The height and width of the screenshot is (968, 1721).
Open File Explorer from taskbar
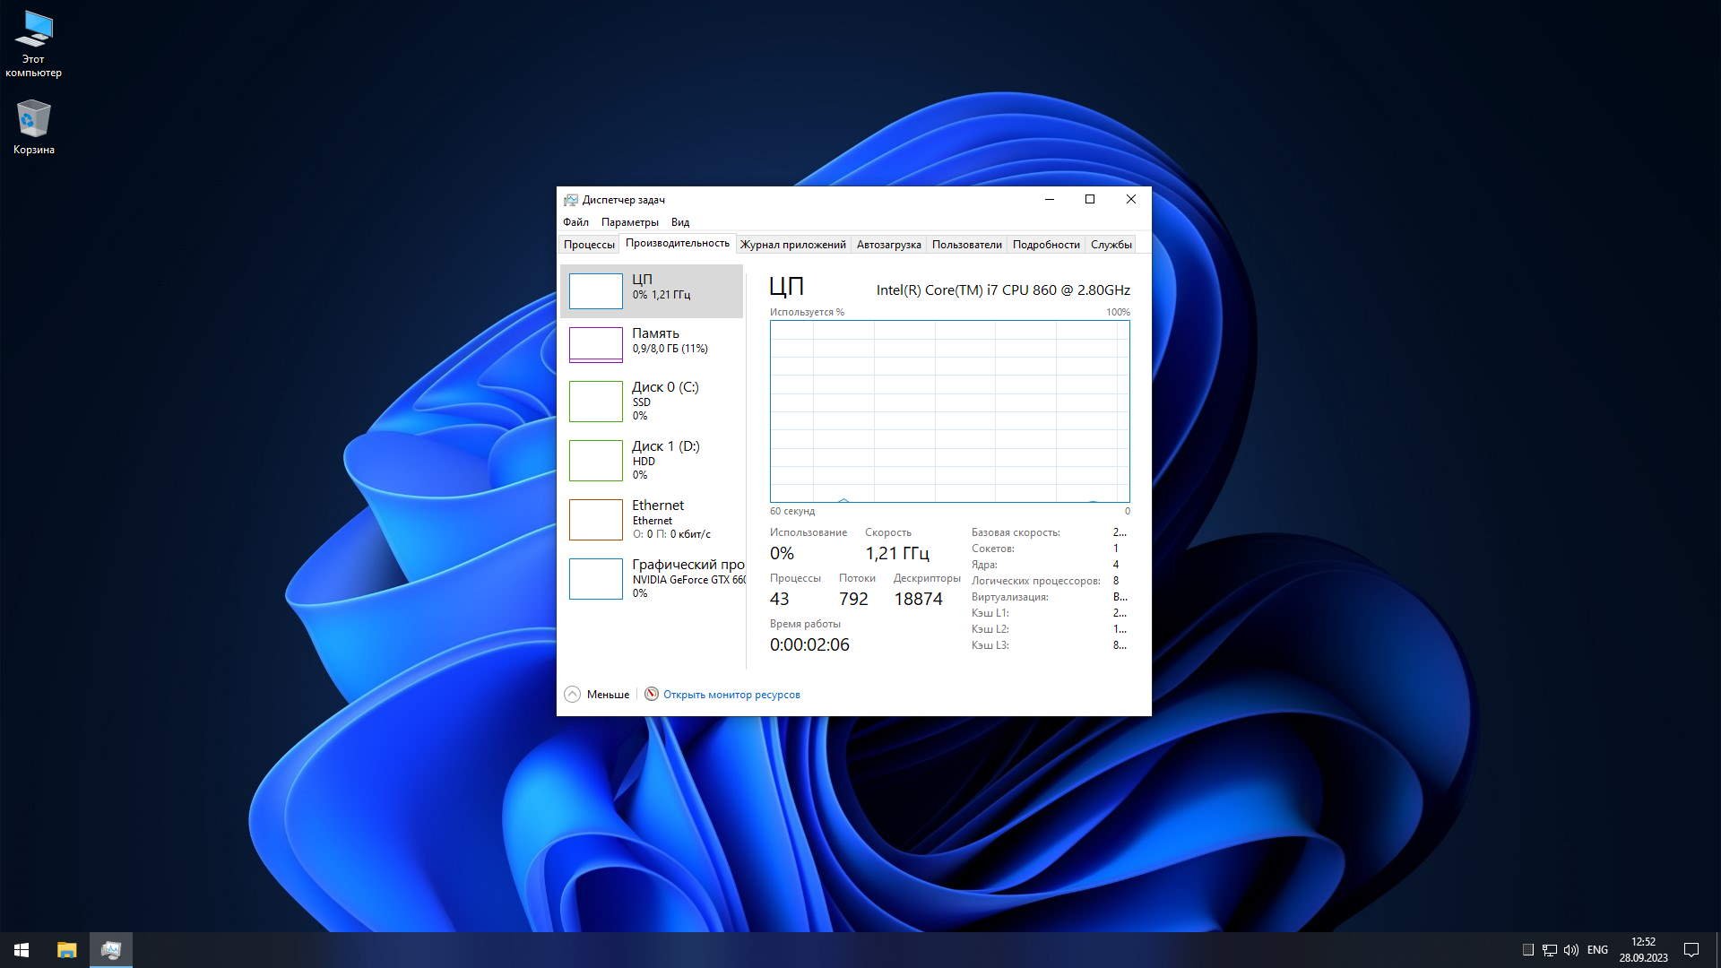(67, 950)
